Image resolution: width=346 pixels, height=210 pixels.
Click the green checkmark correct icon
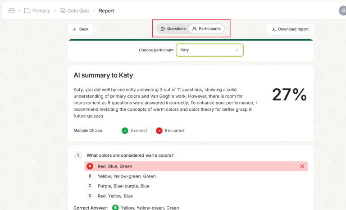125,131
